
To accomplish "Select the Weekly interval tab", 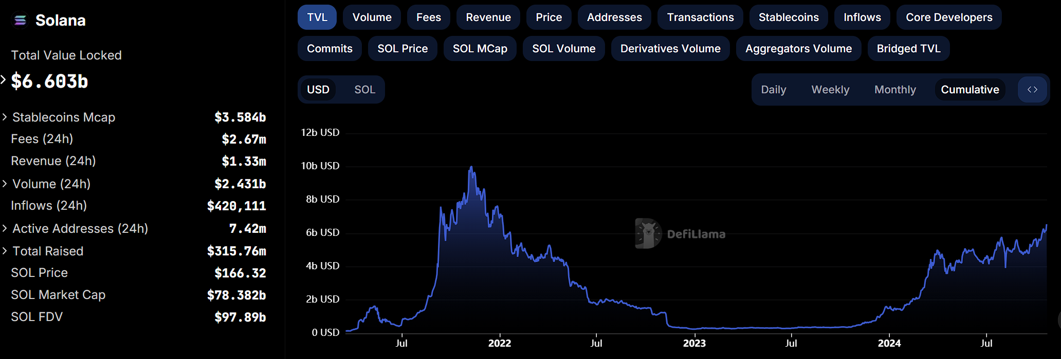I will (x=830, y=90).
